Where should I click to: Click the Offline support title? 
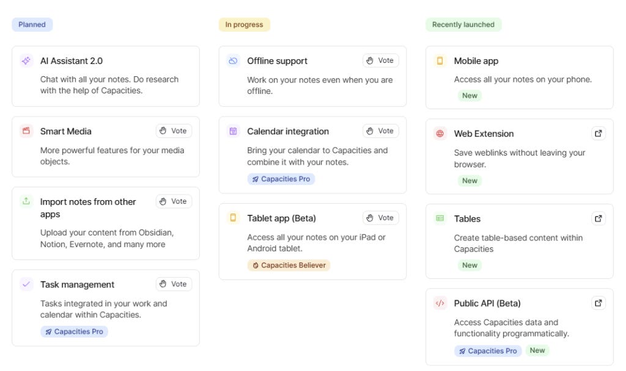click(x=277, y=61)
